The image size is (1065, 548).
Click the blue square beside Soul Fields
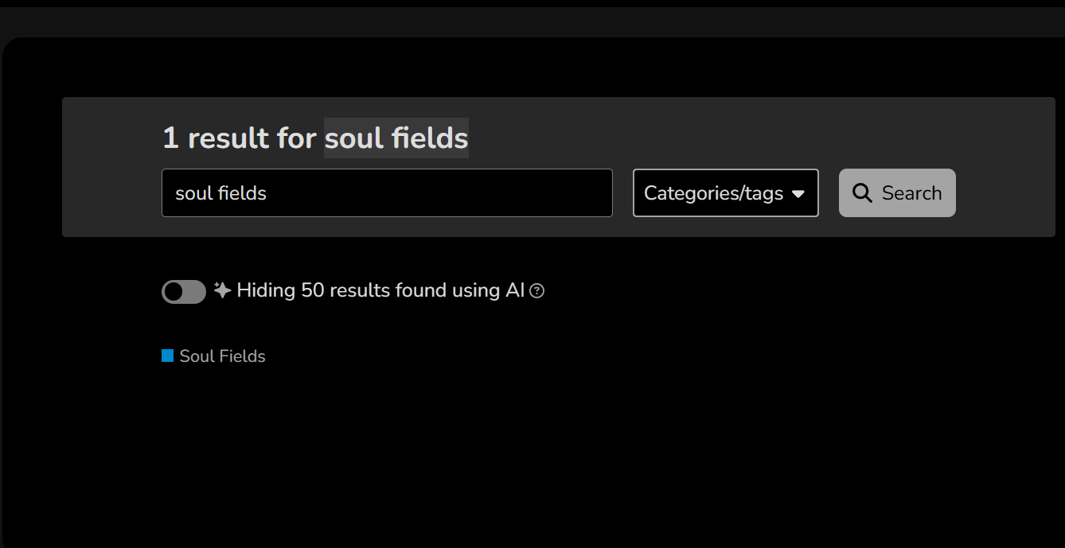click(x=168, y=356)
